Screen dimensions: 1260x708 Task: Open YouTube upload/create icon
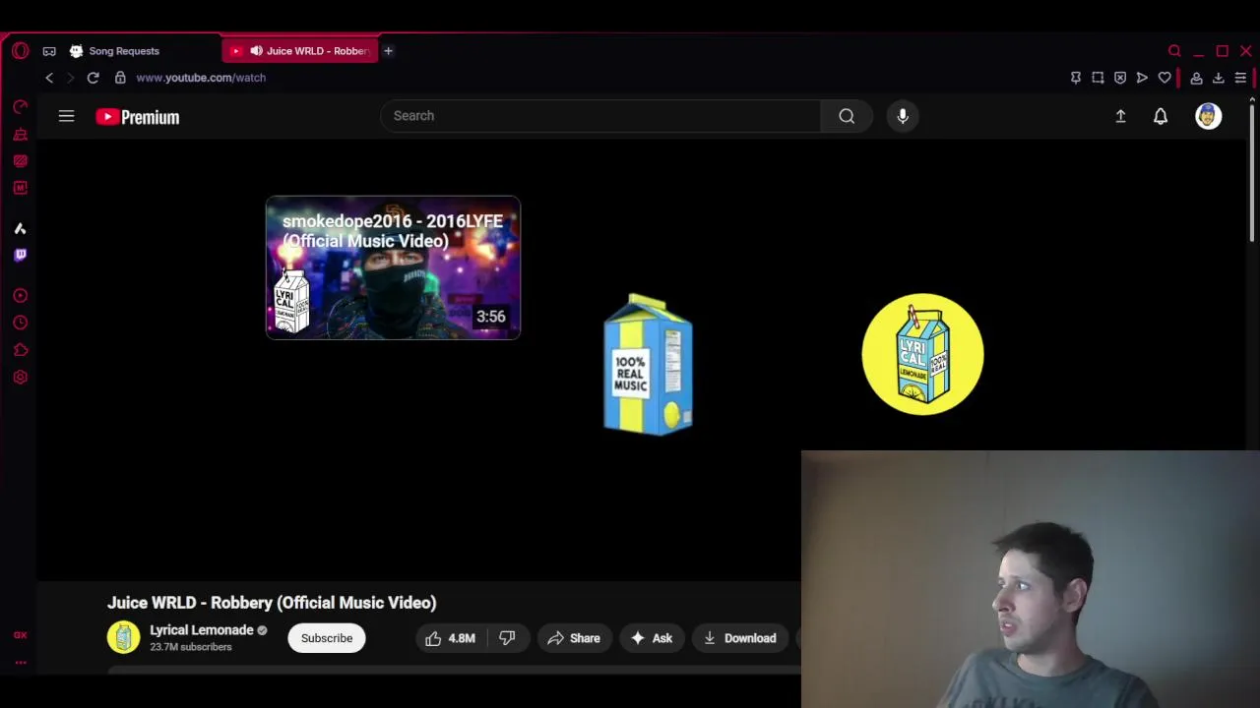[x=1120, y=116]
